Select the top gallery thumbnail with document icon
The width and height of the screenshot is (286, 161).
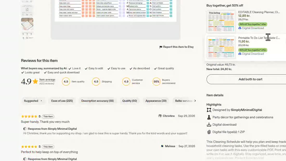tap(27, 10)
